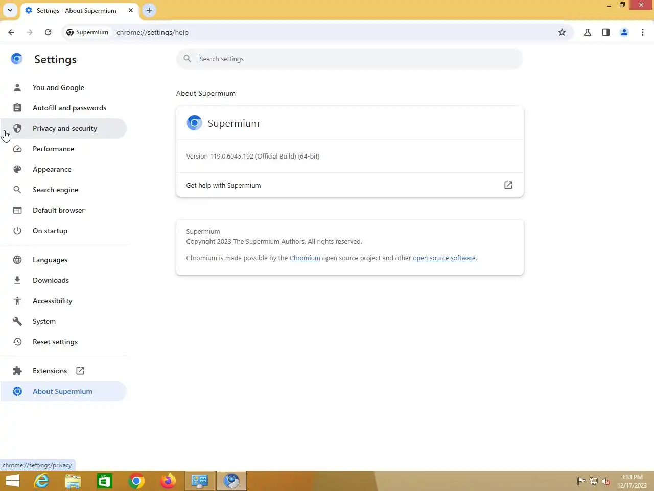654x491 pixels.
Task: Open Autofill and passwords section
Action: [x=63, y=108]
